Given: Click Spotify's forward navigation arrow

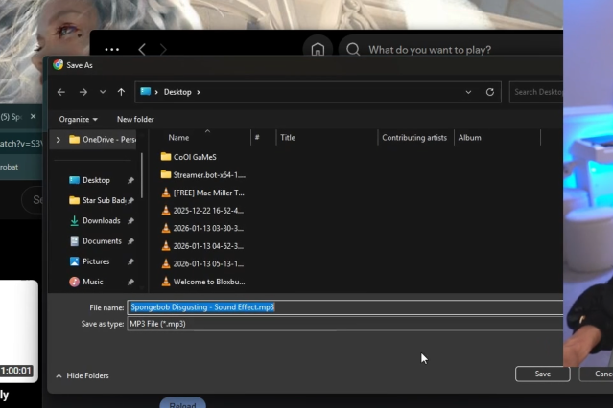Looking at the screenshot, I should pyautogui.click(x=163, y=49).
